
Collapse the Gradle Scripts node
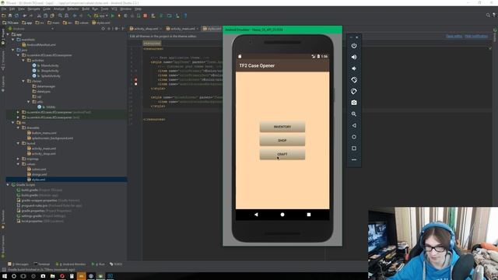[x=9, y=185]
